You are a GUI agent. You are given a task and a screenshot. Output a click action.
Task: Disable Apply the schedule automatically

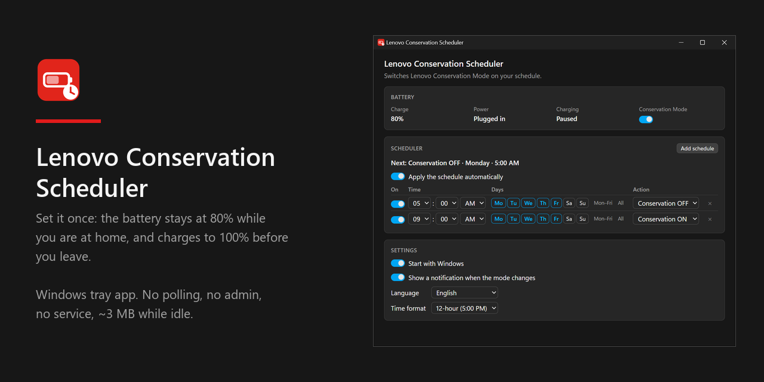(x=398, y=177)
